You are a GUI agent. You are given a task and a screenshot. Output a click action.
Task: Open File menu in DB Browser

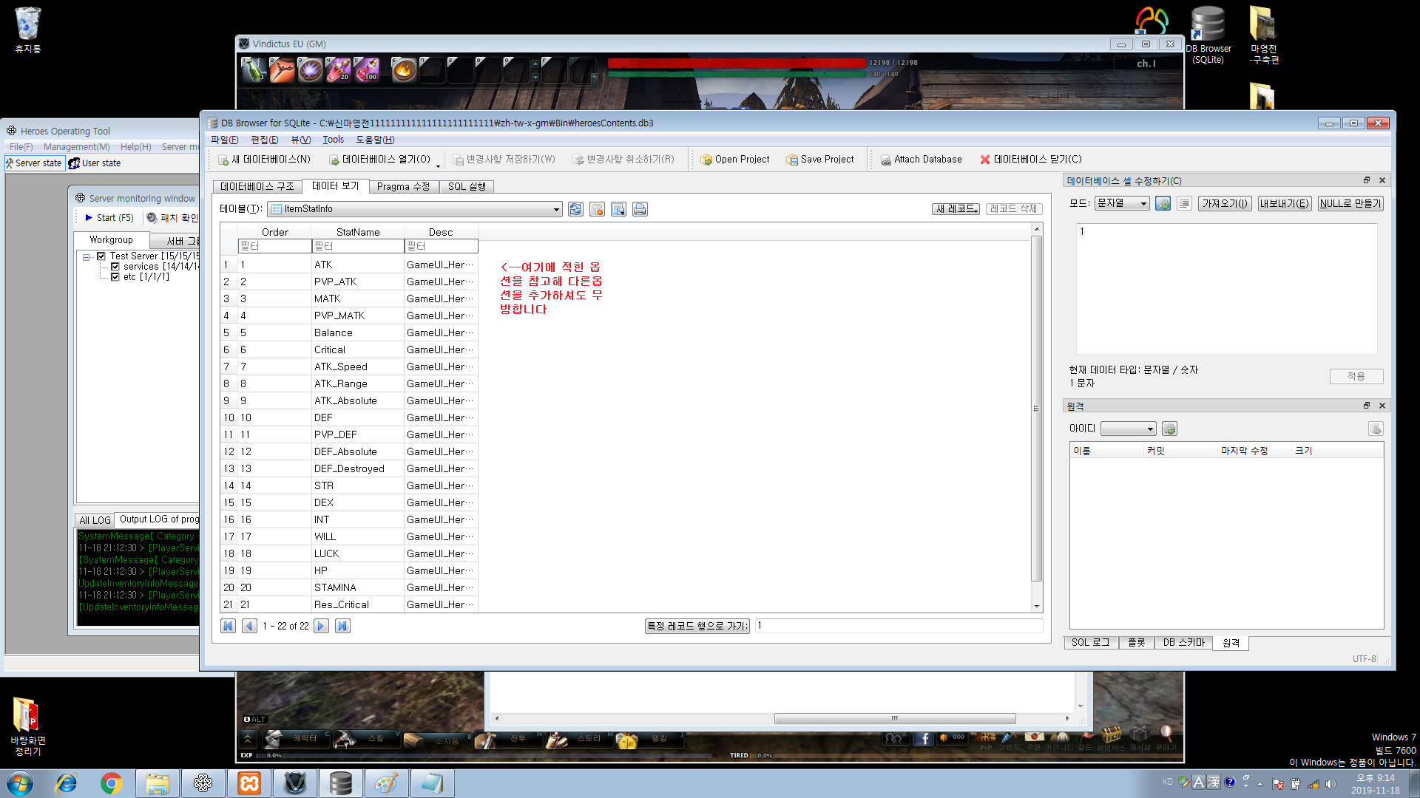224,140
